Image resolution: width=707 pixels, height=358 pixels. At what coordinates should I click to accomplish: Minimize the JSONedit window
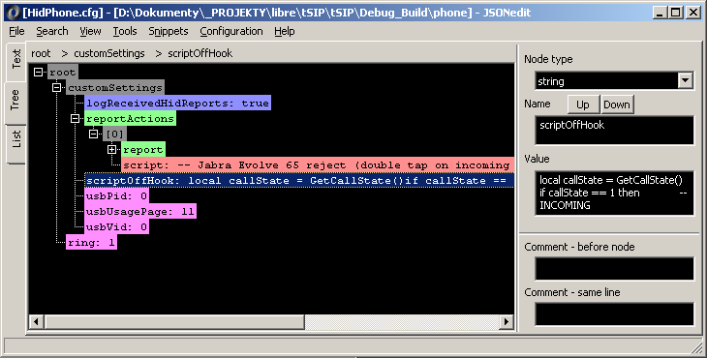(x=661, y=13)
